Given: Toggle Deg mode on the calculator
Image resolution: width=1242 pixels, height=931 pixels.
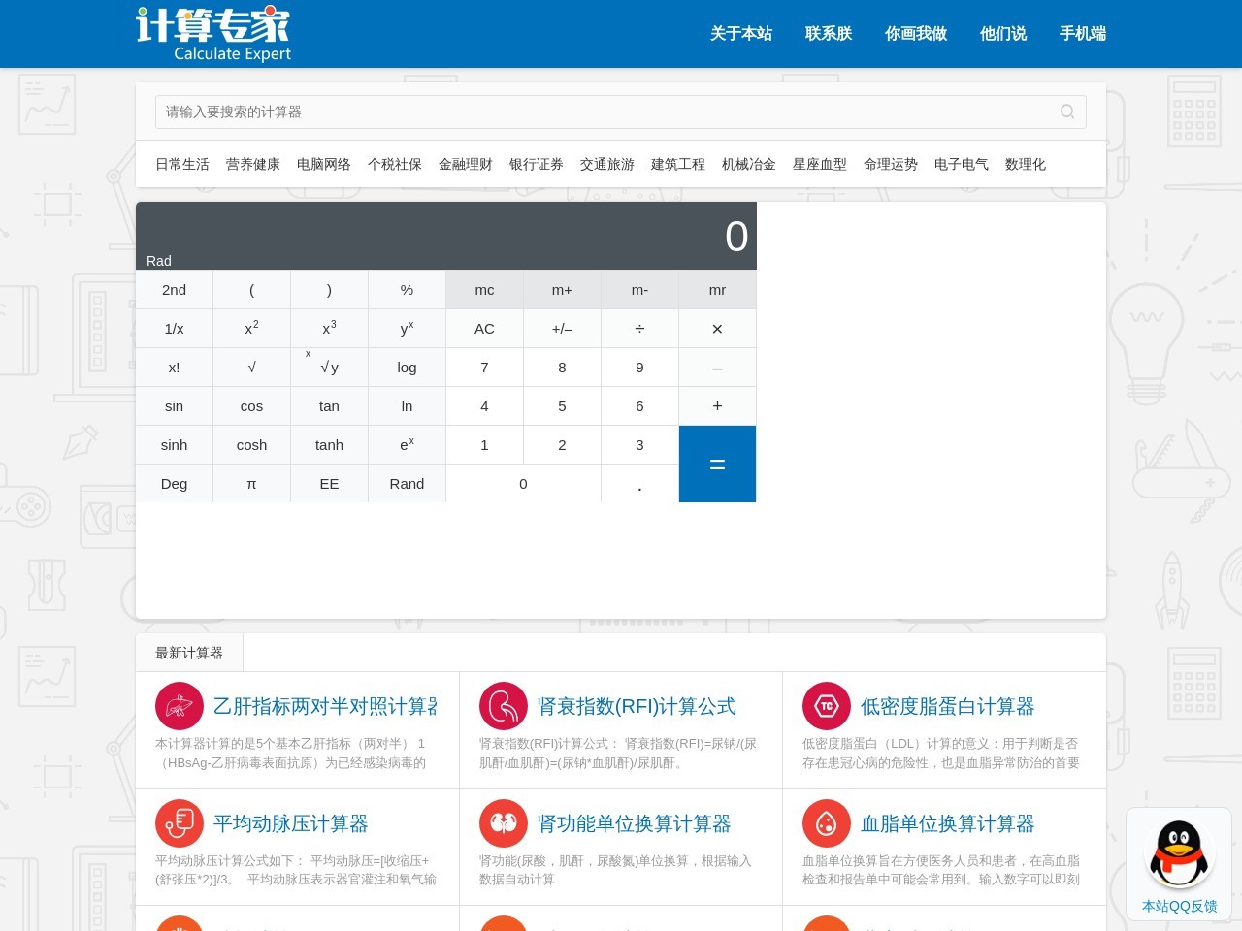Looking at the screenshot, I should [x=174, y=483].
